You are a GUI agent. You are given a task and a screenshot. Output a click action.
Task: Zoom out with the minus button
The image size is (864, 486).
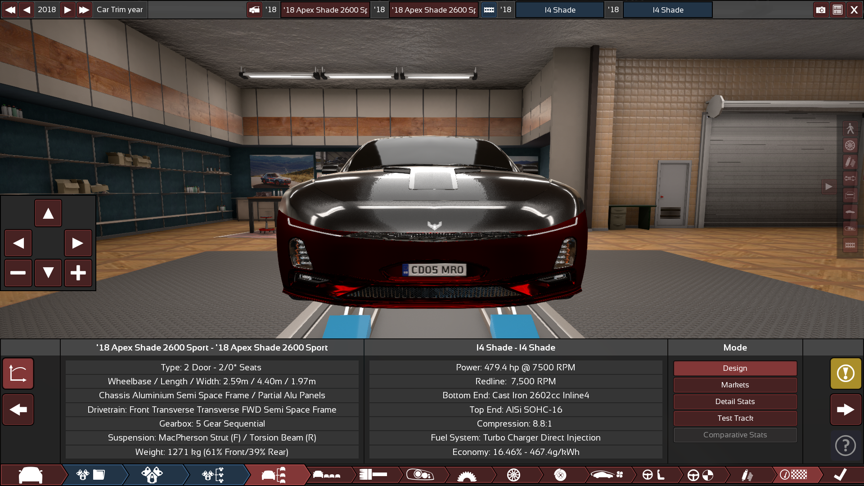click(18, 273)
